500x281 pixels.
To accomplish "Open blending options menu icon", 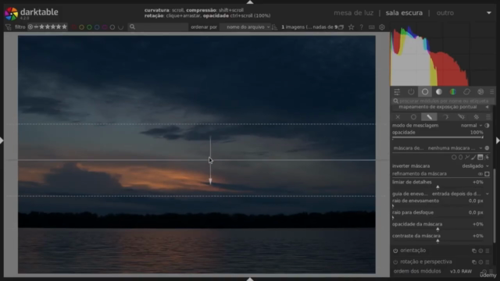I will click(x=488, y=117).
